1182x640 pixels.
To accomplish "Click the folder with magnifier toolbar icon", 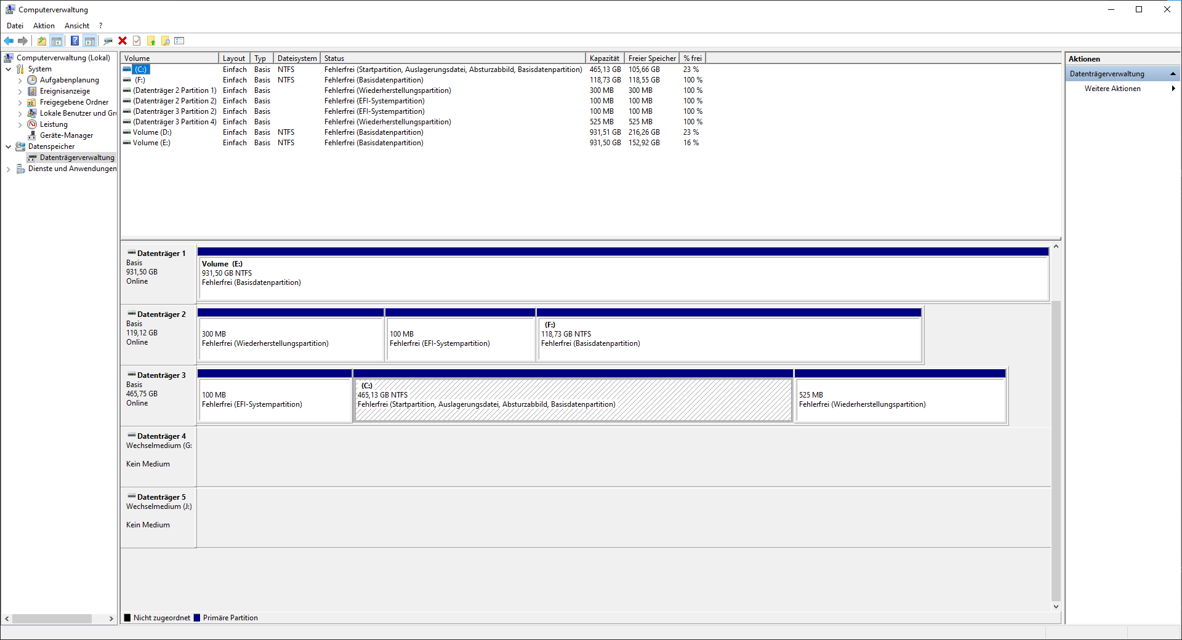I will click(x=166, y=41).
